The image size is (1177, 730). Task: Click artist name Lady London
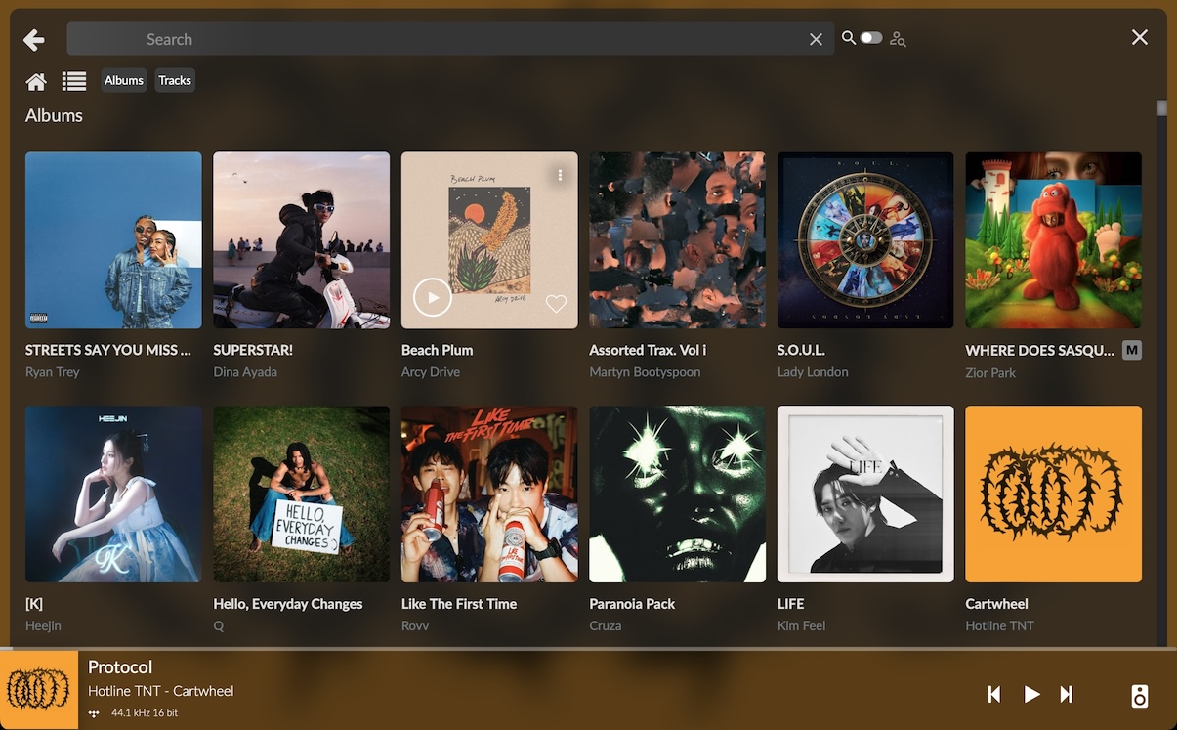point(813,372)
